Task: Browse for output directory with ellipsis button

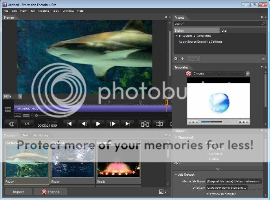Action: click(x=255, y=187)
